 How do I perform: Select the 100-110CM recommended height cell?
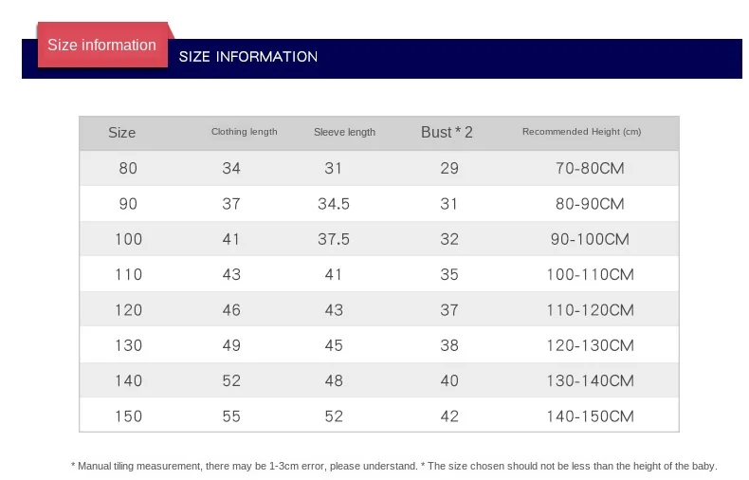point(590,274)
